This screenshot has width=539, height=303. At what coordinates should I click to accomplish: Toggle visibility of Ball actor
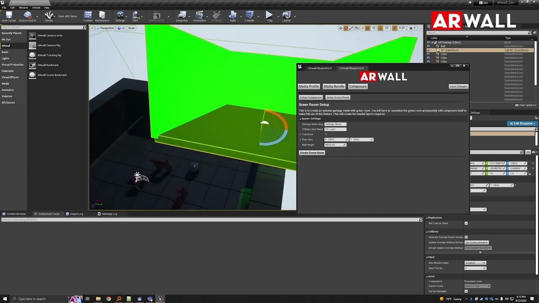428,46
